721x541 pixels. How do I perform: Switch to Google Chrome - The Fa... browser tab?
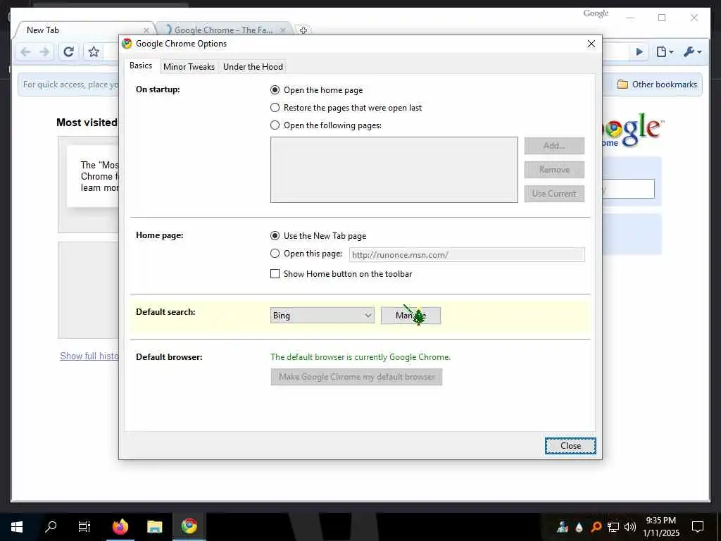[x=224, y=30]
